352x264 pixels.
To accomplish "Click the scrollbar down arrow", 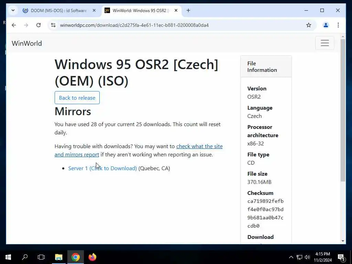I will [343, 241].
